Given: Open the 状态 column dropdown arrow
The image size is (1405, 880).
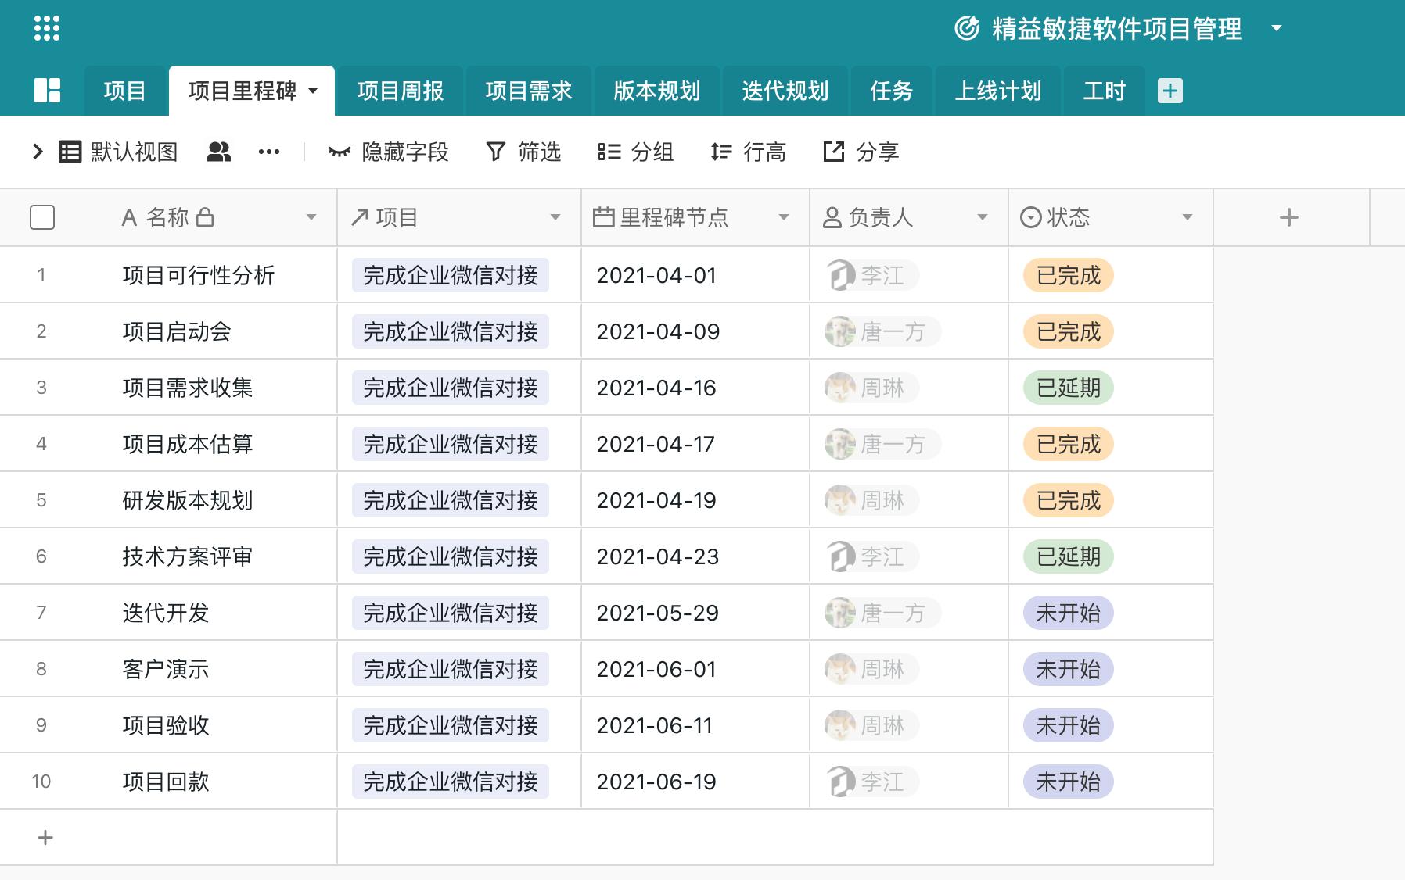Looking at the screenshot, I should pos(1187,217).
